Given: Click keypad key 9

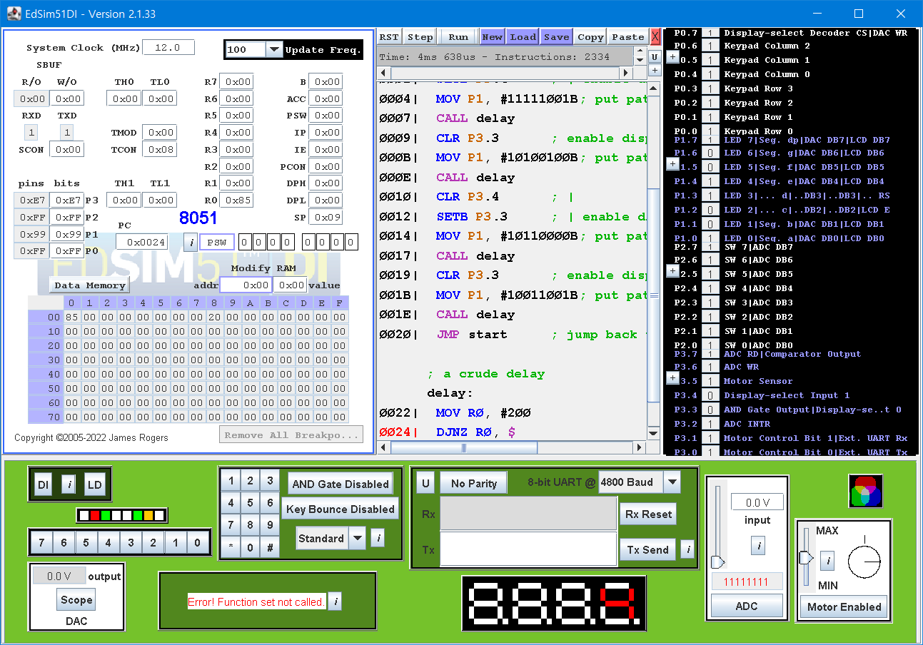Looking at the screenshot, I should (x=270, y=525).
